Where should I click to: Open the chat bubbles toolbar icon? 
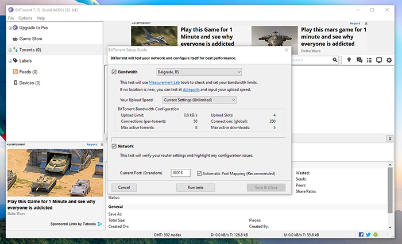click(360, 60)
